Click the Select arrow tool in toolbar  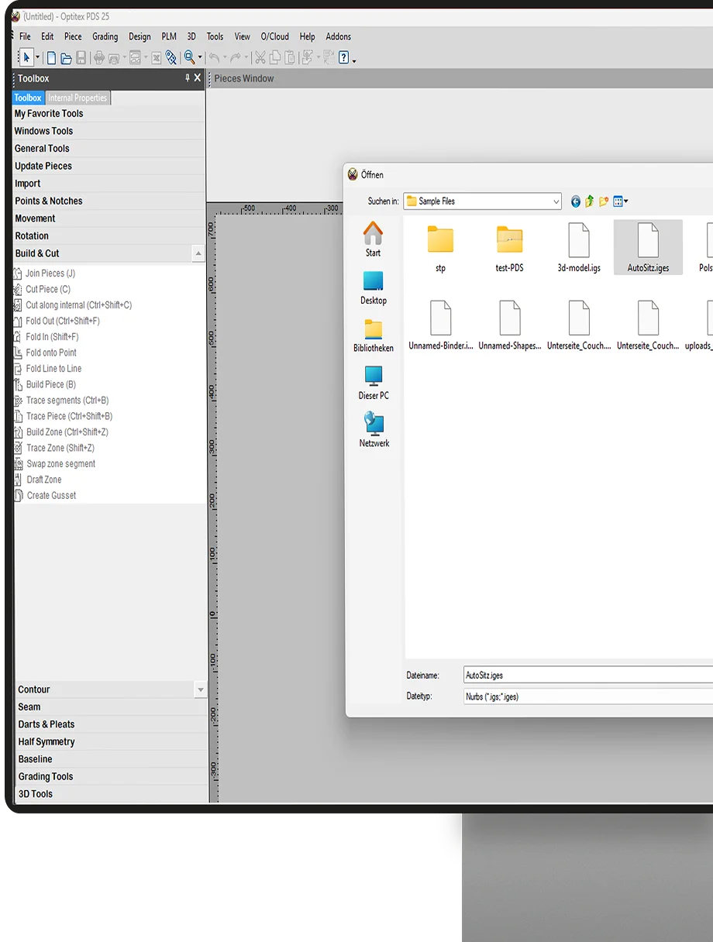[x=26, y=58]
